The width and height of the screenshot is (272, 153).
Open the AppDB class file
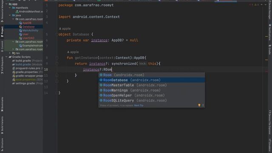[27, 23]
